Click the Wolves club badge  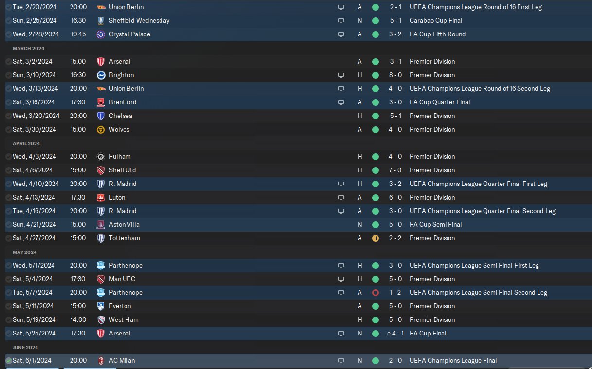[x=101, y=130]
